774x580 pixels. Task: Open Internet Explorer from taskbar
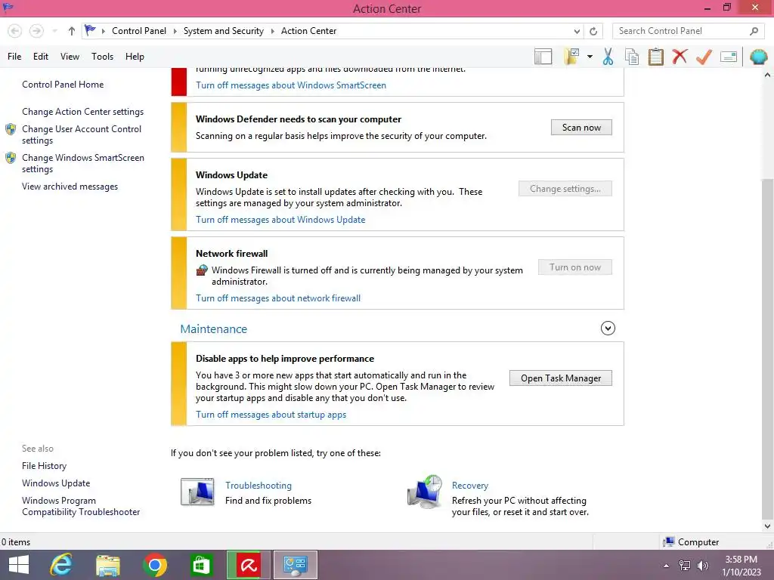coord(61,565)
